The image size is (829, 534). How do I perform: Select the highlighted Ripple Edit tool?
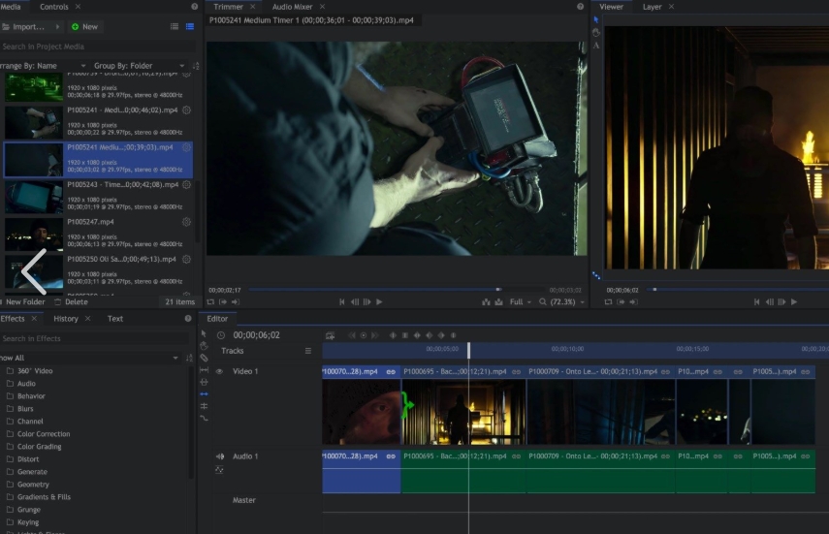click(204, 393)
